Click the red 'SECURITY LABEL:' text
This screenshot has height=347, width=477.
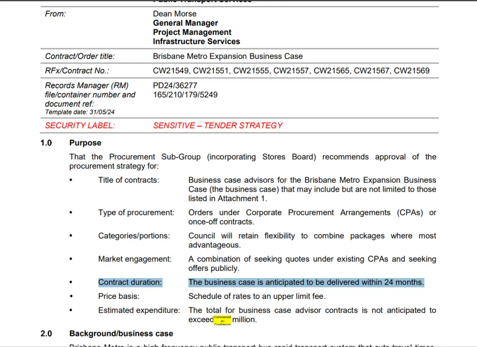pyautogui.click(x=80, y=126)
